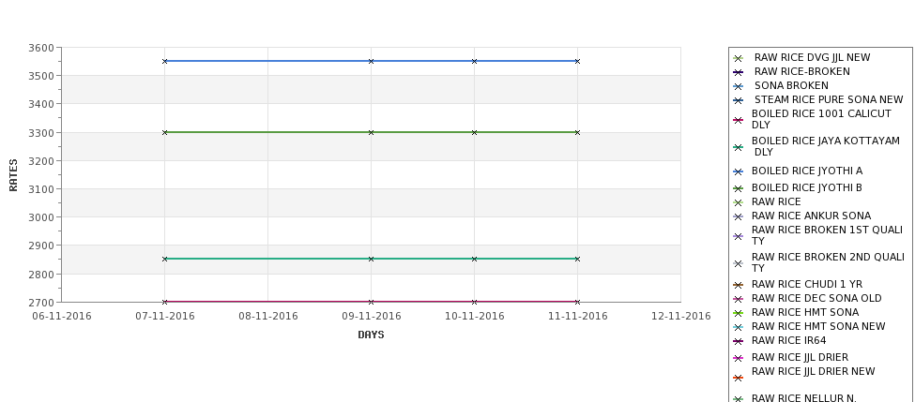This screenshot has width=915, height=402.
Task: Select BOILED RICE JAYA KOTTAYAM DLY label
Action: point(825,146)
